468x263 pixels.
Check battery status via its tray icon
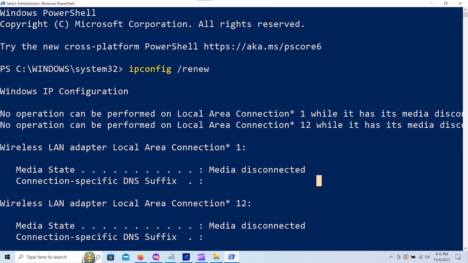[x=413, y=257]
